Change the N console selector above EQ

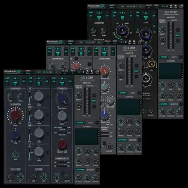[38, 79]
